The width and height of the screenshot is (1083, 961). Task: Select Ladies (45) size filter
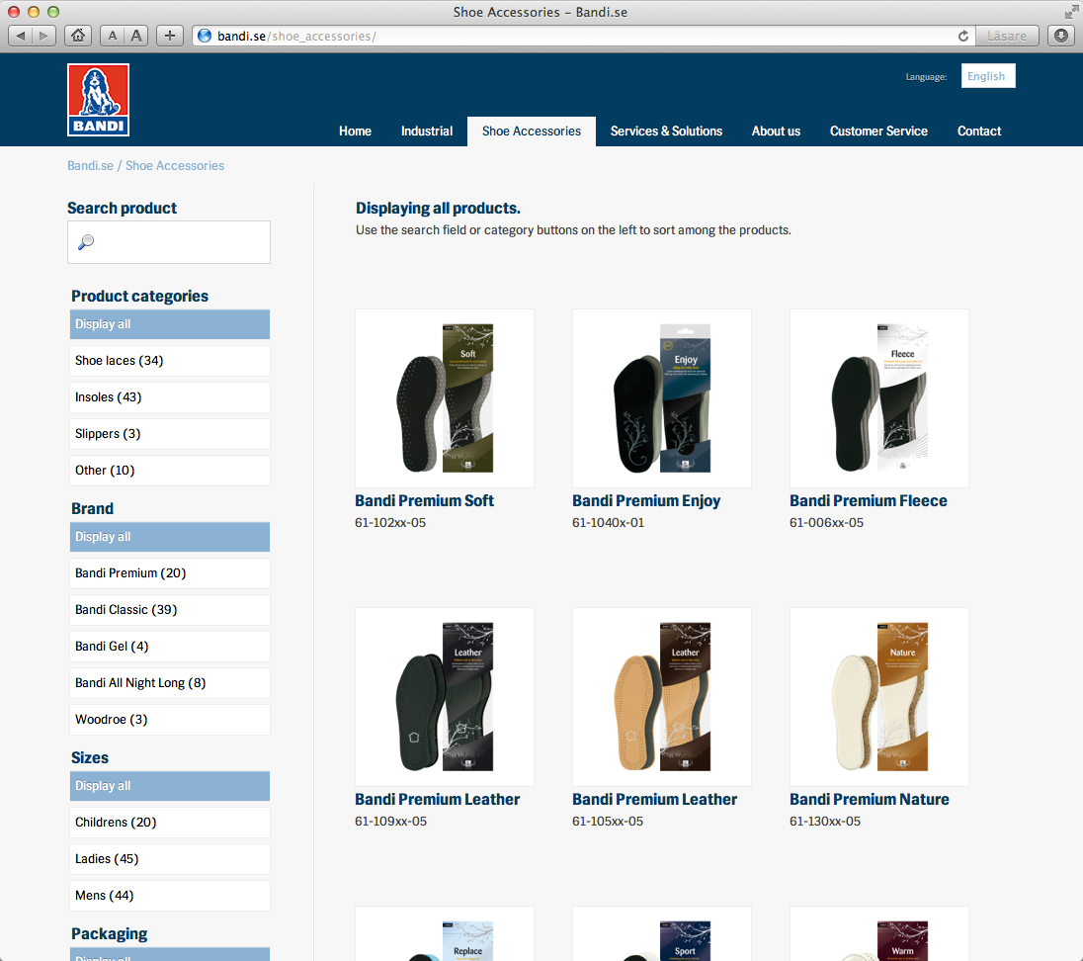pos(170,859)
